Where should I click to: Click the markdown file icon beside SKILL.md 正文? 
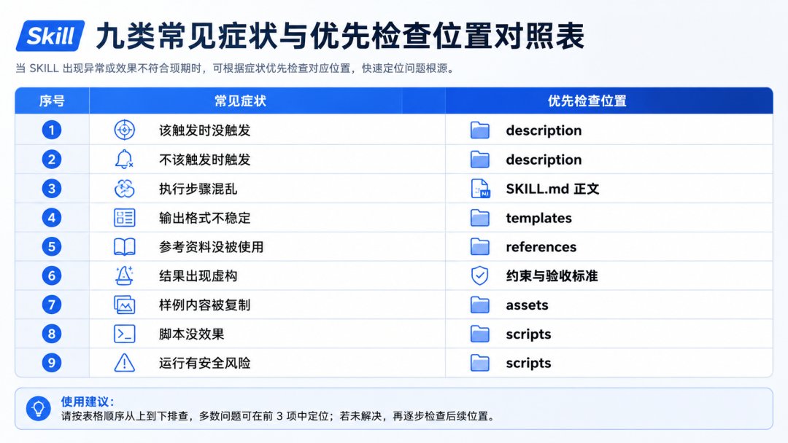(x=480, y=189)
